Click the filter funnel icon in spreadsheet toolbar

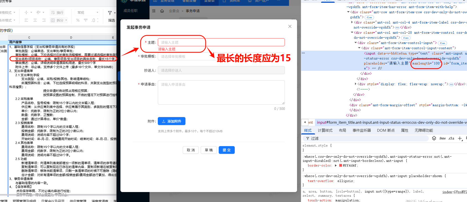click(110, 13)
